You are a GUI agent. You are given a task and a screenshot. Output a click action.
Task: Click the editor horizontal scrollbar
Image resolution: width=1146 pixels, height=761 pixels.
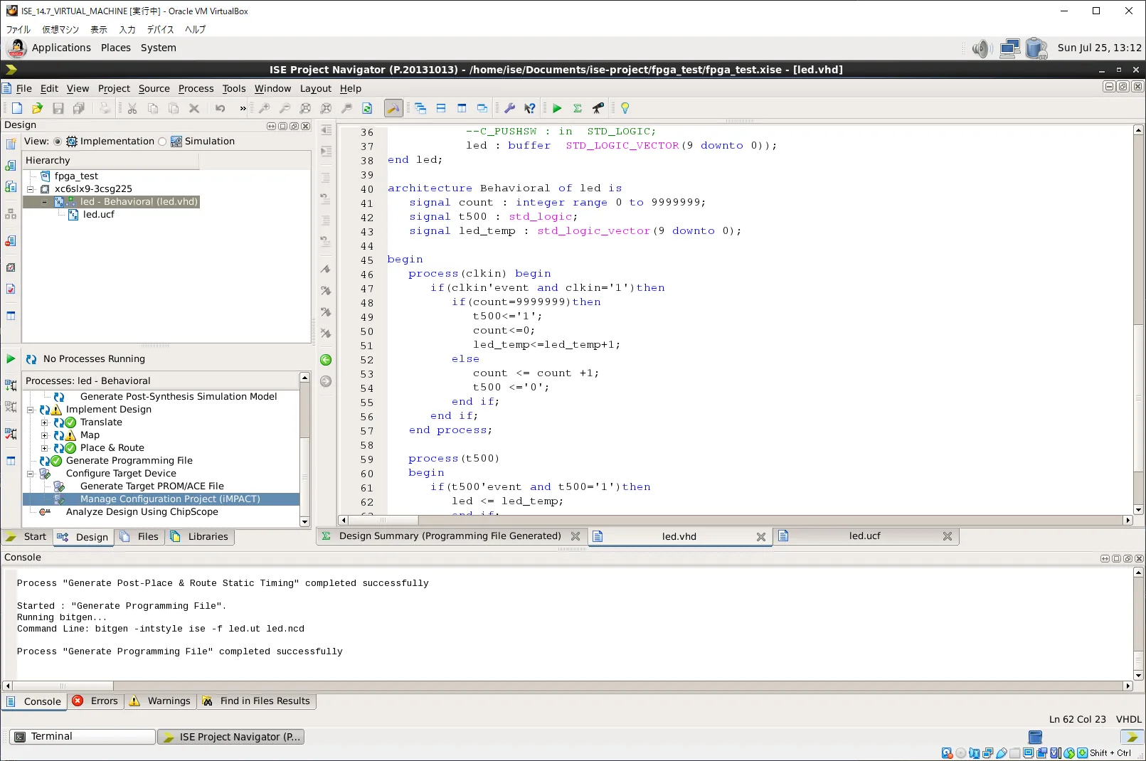736,521
